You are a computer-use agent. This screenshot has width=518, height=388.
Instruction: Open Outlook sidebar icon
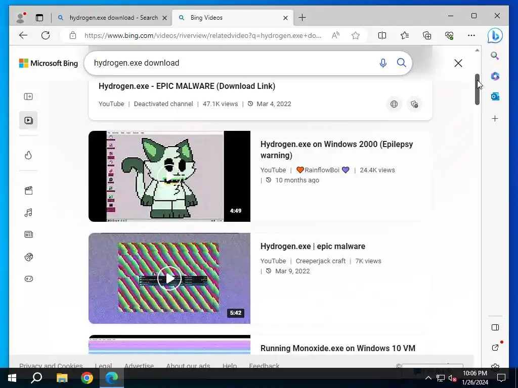point(495,96)
